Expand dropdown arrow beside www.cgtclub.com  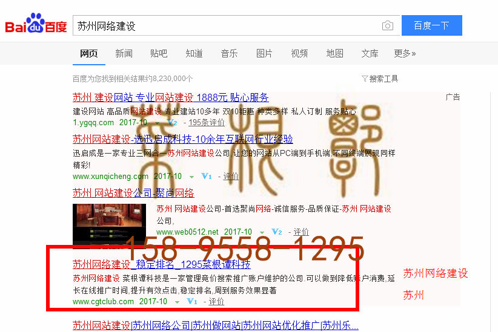(177, 302)
